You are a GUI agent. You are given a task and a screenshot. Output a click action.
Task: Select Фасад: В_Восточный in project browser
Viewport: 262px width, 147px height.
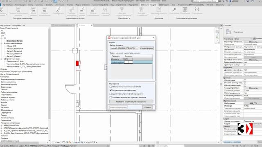(15, 49)
